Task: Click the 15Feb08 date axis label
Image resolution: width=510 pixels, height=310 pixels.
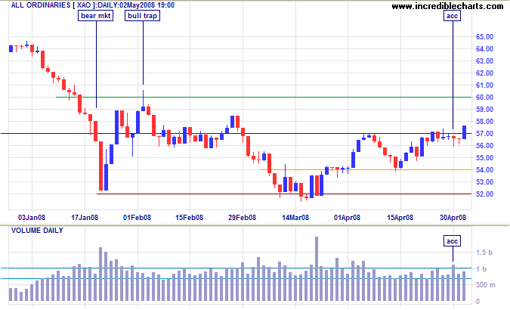Action: (x=190, y=218)
